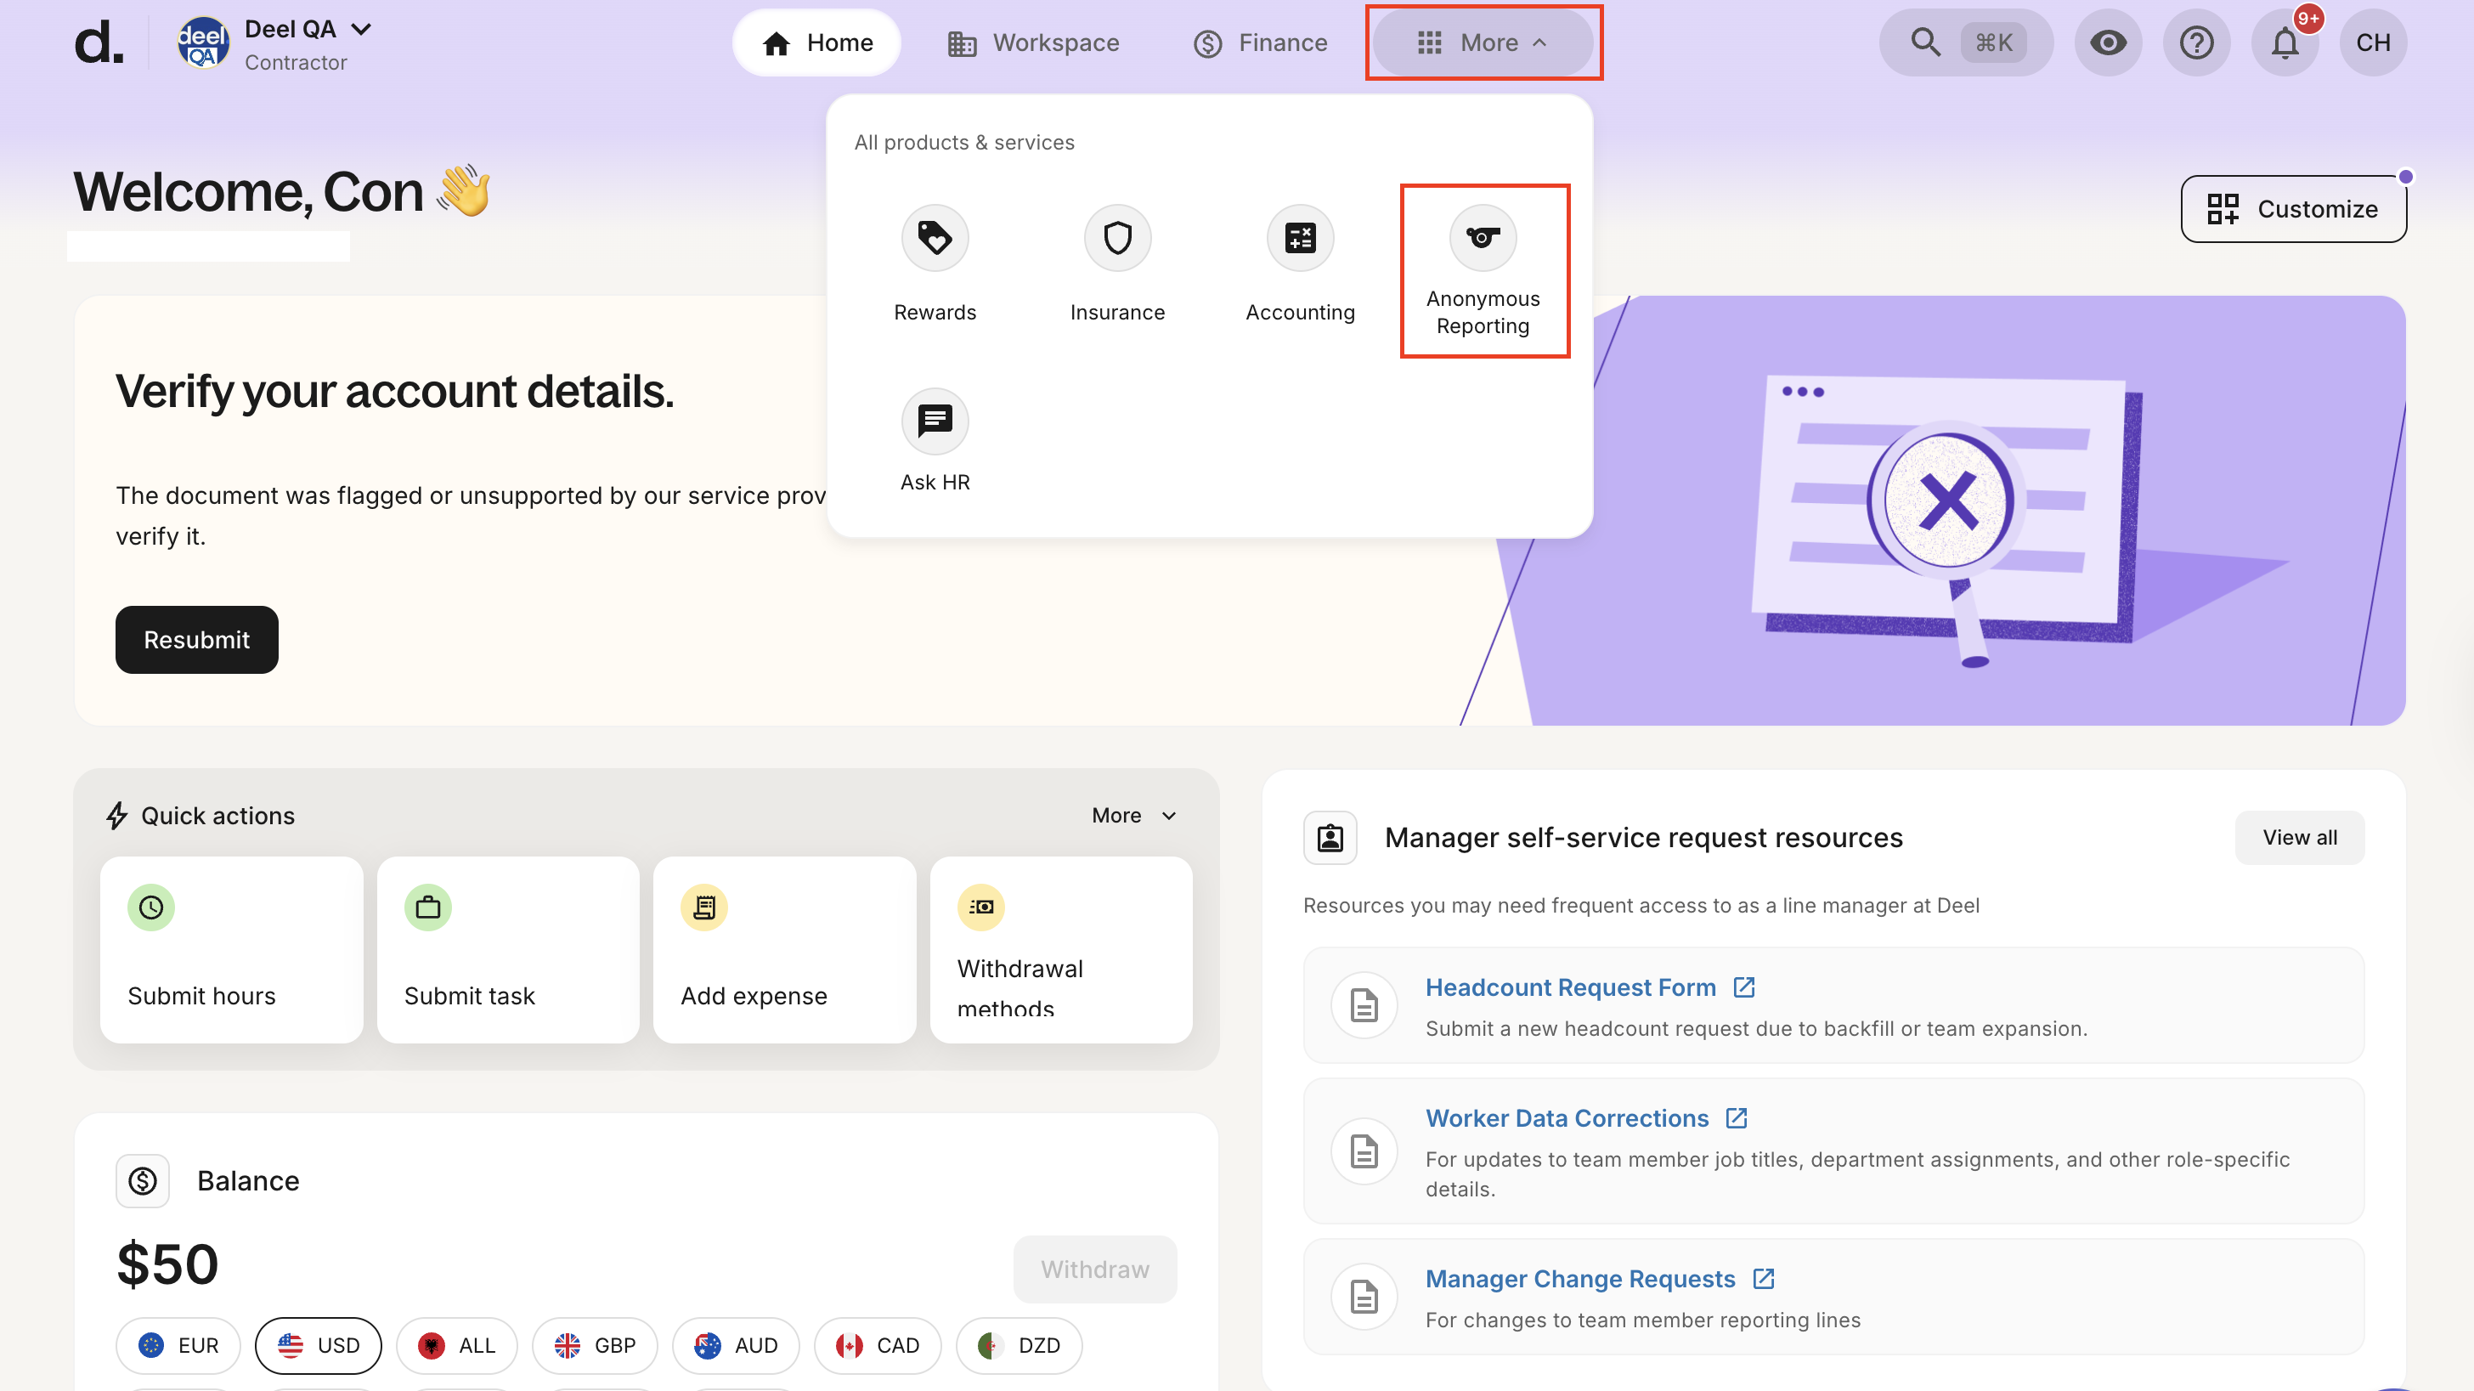Click the Resubmit button
Viewport: 2474px width, 1391px height.
[x=196, y=639]
